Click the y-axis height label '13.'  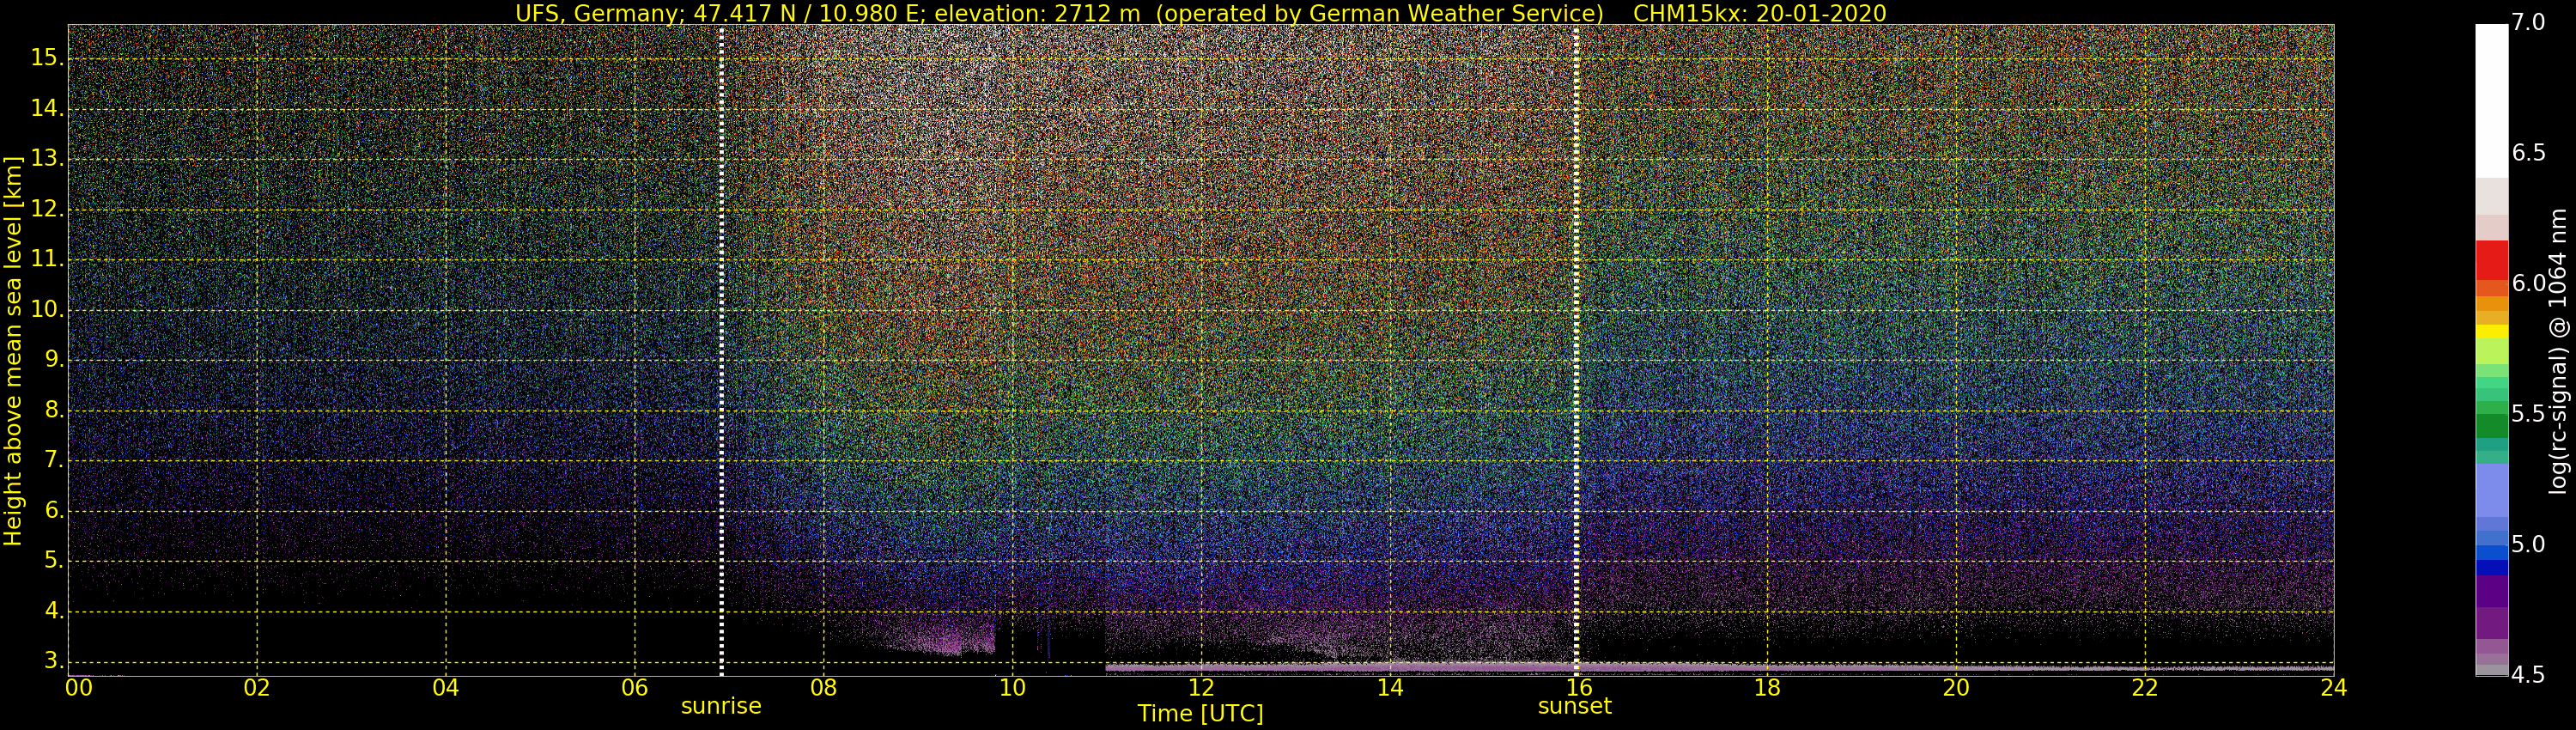coord(47,158)
